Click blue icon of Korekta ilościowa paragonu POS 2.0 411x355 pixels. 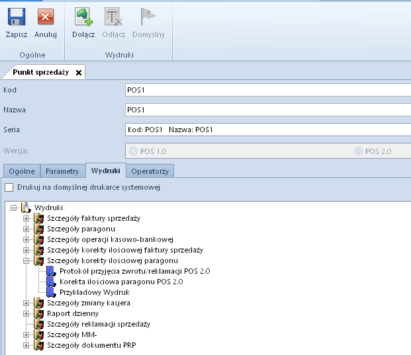[51, 282]
